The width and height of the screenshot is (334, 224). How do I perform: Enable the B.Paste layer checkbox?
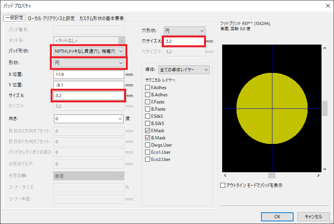(147, 109)
